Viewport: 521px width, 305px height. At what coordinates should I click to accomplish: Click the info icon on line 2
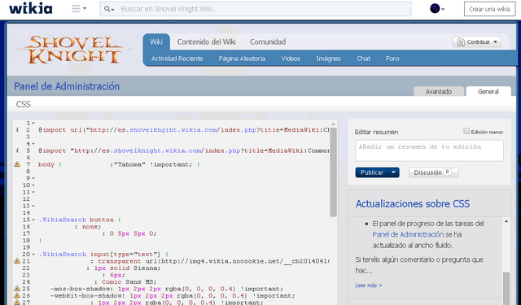[17, 130]
